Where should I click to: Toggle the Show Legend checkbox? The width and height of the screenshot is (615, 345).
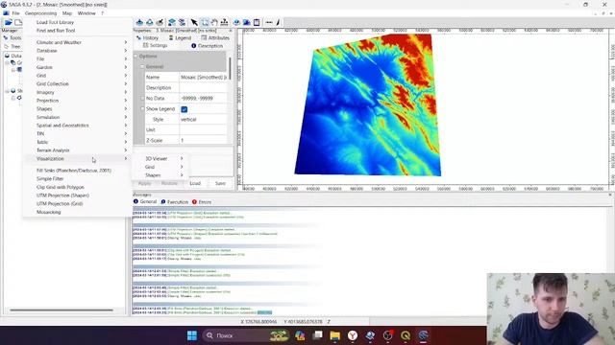tap(184, 109)
